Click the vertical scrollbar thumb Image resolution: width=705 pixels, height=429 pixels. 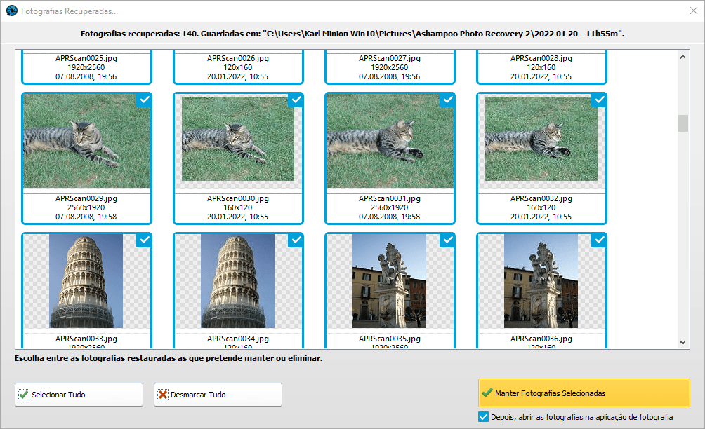click(x=683, y=123)
